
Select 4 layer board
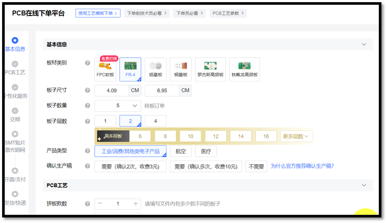[x=156, y=121]
